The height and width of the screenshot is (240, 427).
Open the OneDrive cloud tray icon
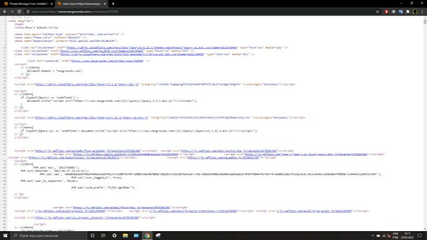pos(378,236)
